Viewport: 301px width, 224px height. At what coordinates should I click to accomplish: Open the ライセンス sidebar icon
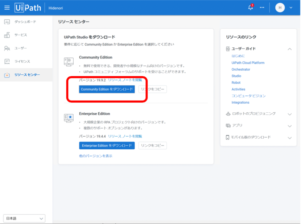tap(7, 62)
